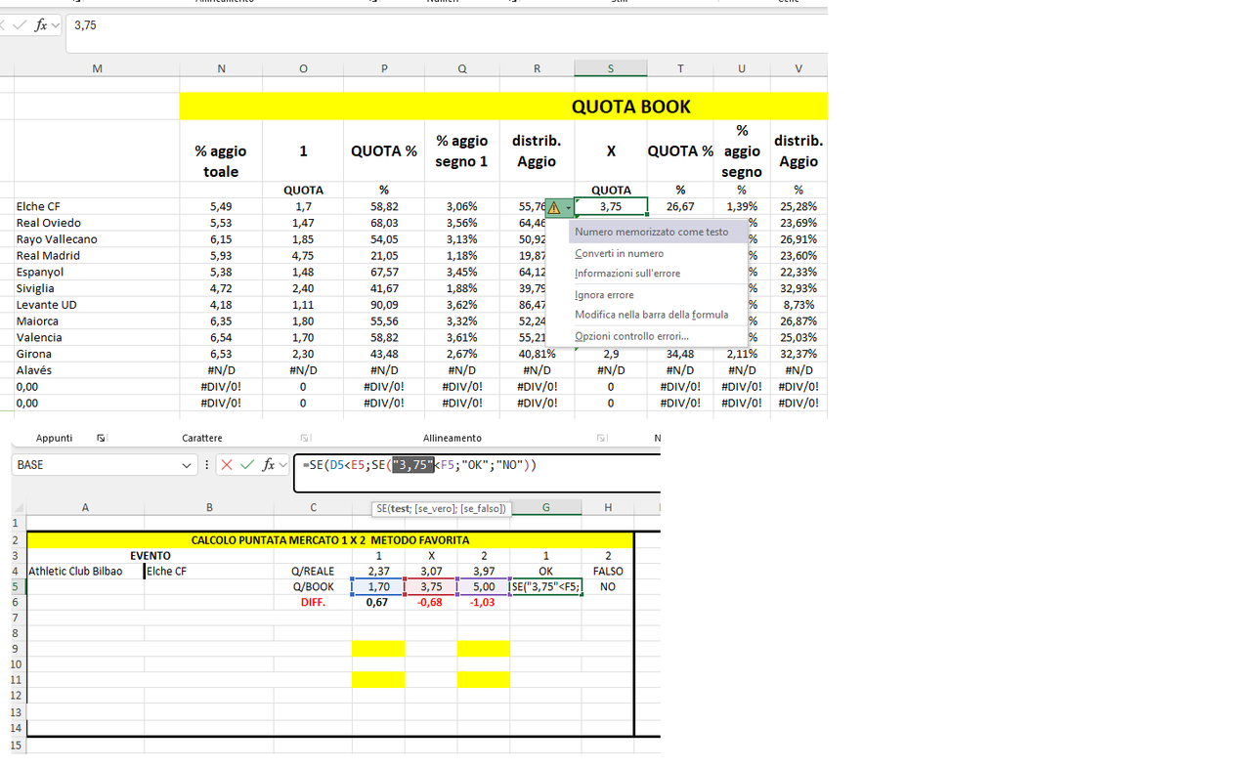
Task: Click the "Q/REALE" label cell
Action: click(313, 572)
